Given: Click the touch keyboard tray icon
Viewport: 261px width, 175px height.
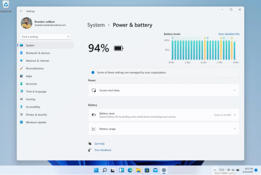Looking at the screenshot, I should pyautogui.click(x=222, y=170).
